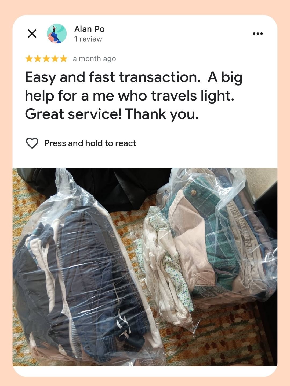Click the fifth yellow rating star
The image size is (290, 386).
click(x=63, y=59)
